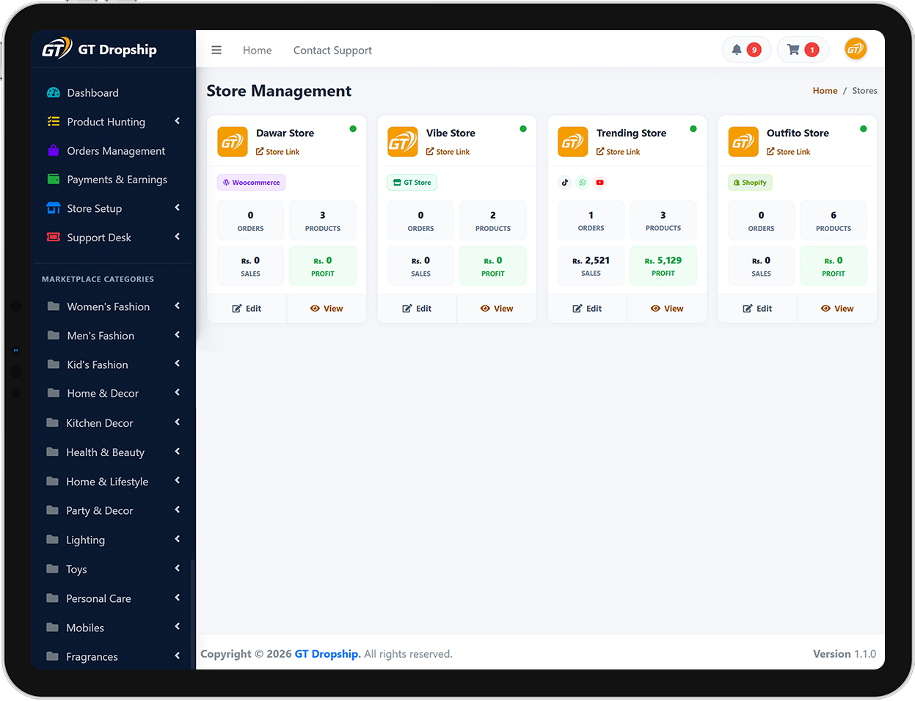This screenshot has width=915, height=701.
Task: Expand the Support Desk submenu arrow
Action: coord(178,237)
